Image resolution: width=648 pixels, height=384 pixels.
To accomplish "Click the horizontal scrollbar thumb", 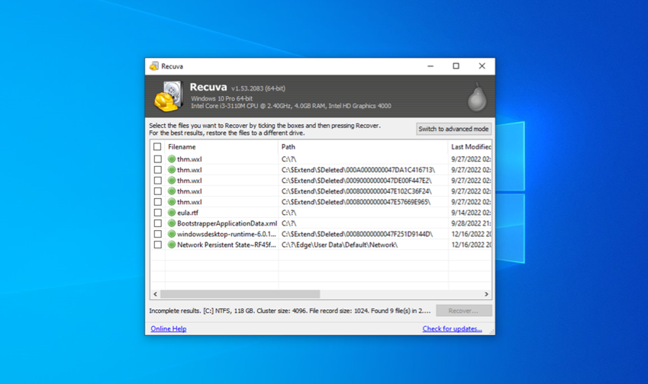I will click(240, 294).
